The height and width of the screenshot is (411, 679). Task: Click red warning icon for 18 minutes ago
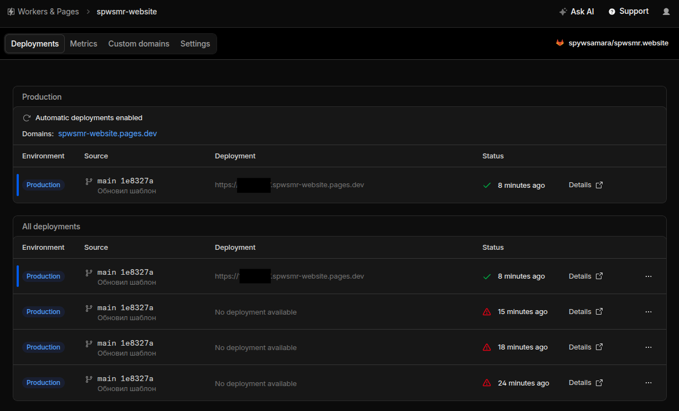coord(487,347)
